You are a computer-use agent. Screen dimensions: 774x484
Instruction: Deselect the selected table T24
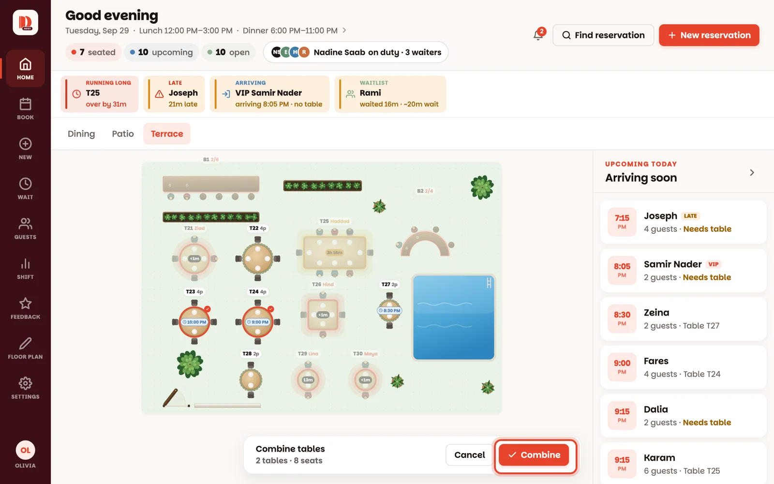[x=257, y=322]
